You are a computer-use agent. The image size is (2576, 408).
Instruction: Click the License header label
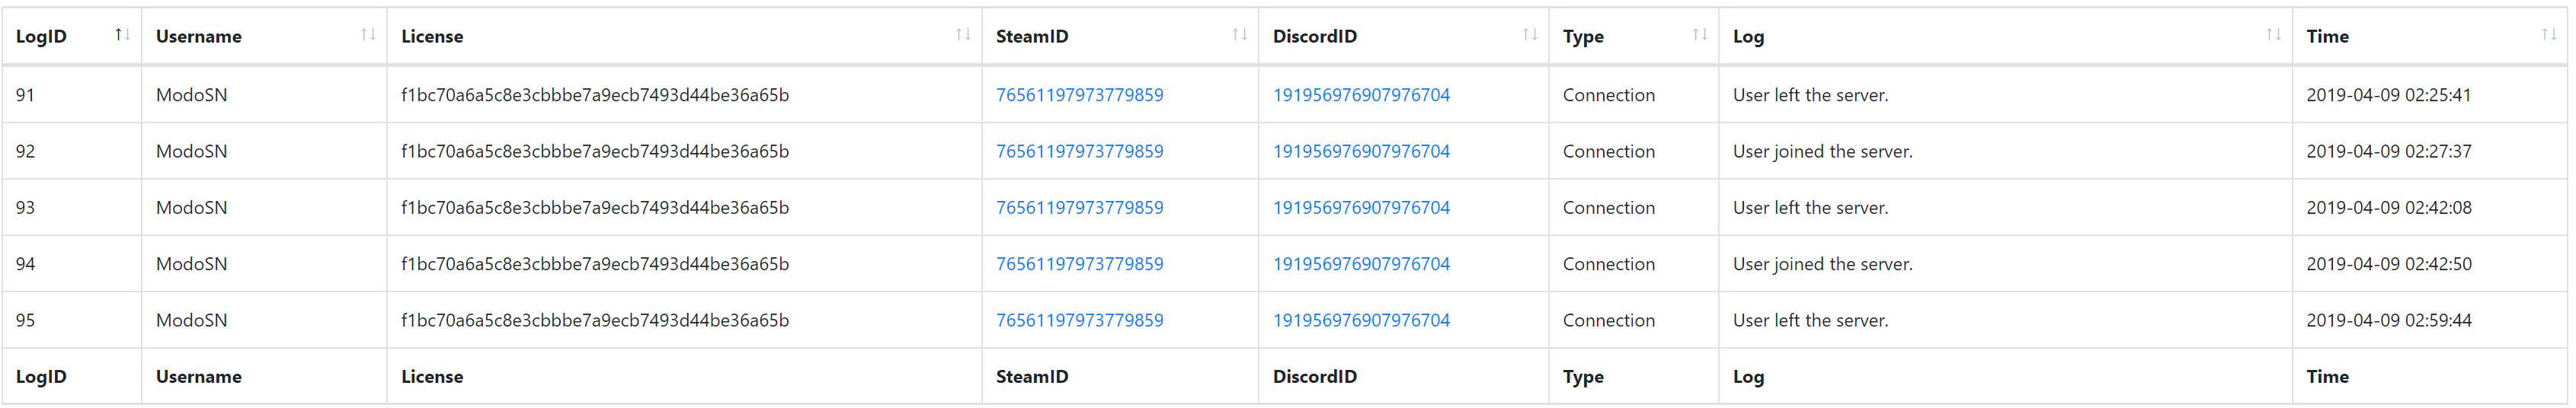click(432, 37)
